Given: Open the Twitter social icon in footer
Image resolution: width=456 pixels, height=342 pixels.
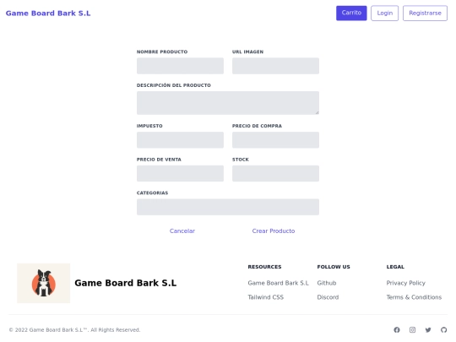Looking at the screenshot, I should (x=428, y=330).
